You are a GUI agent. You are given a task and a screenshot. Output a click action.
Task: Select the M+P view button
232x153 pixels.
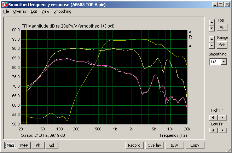click(x=24, y=145)
